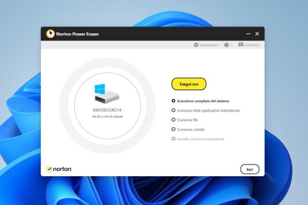
Task: Click the Windows drive icon
Action: click(107, 94)
